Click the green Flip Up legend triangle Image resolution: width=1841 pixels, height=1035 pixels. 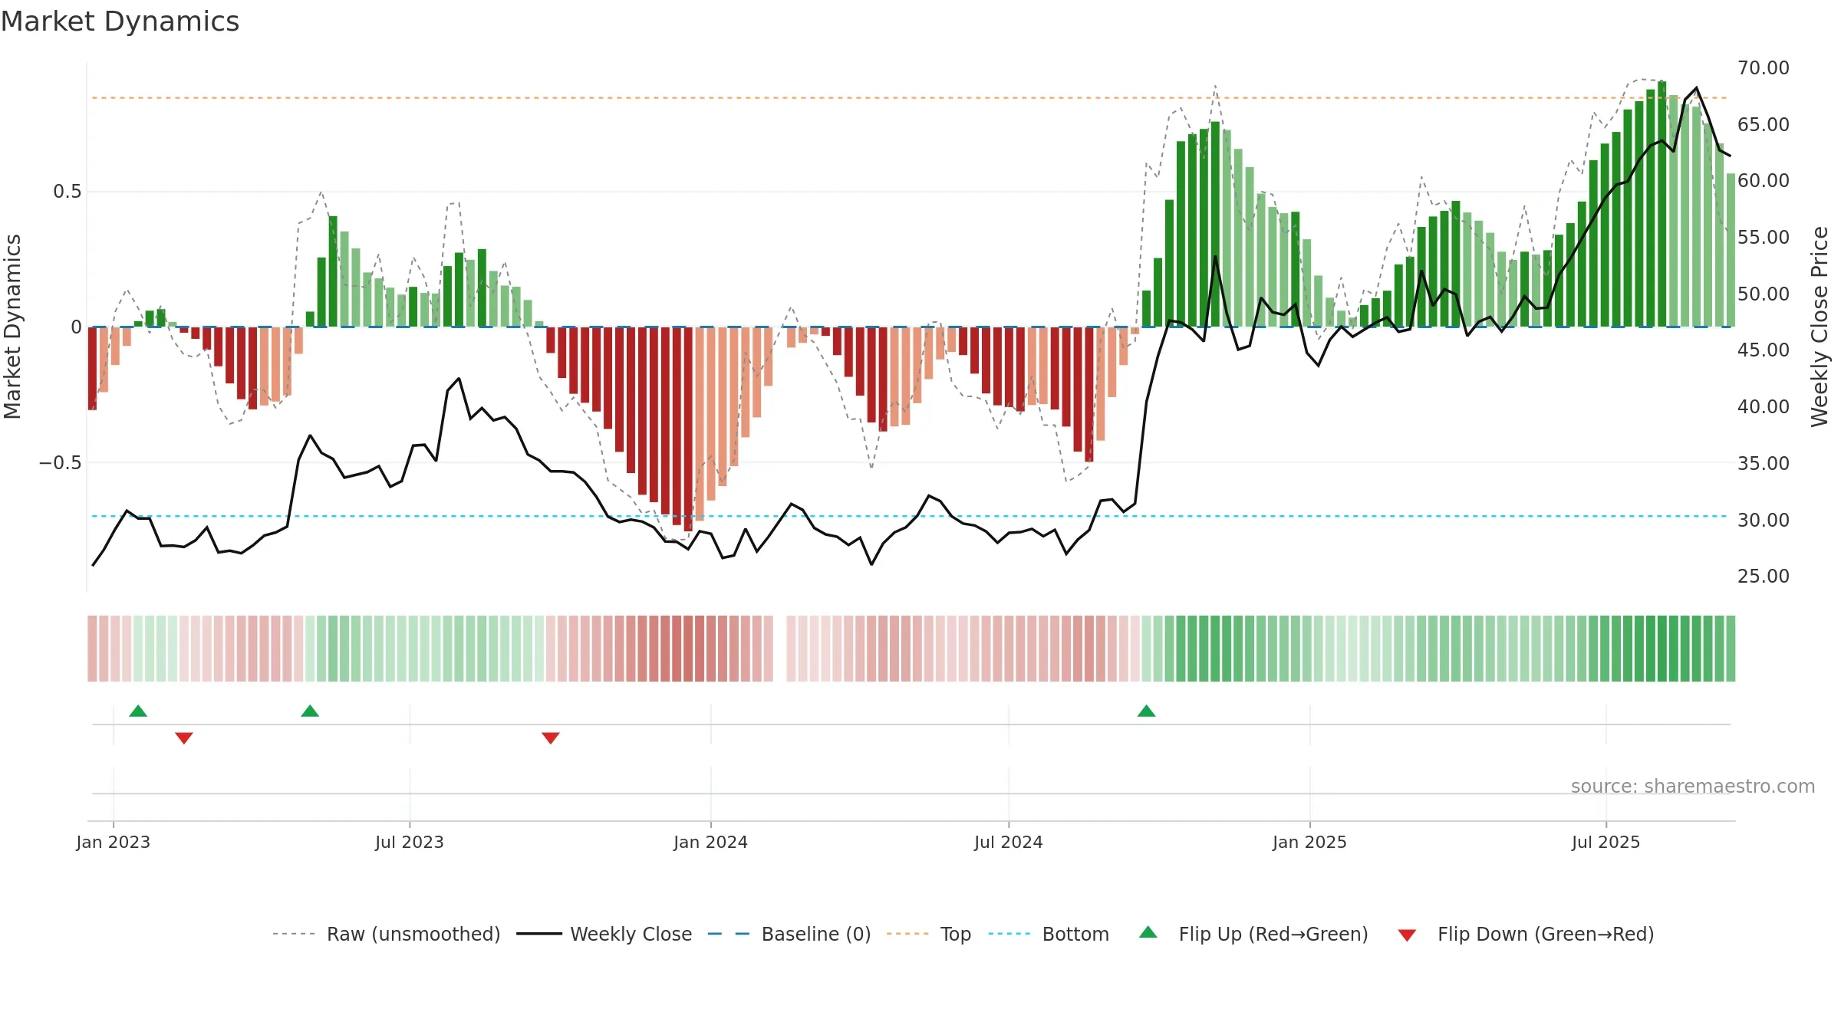1148,932
